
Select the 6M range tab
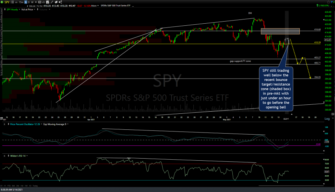[x=14, y=186]
